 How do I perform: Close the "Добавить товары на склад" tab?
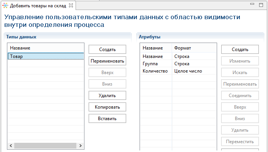coord(71,5)
